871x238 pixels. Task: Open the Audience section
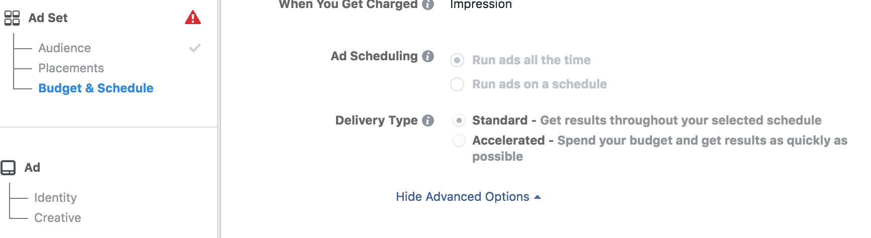point(65,48)
